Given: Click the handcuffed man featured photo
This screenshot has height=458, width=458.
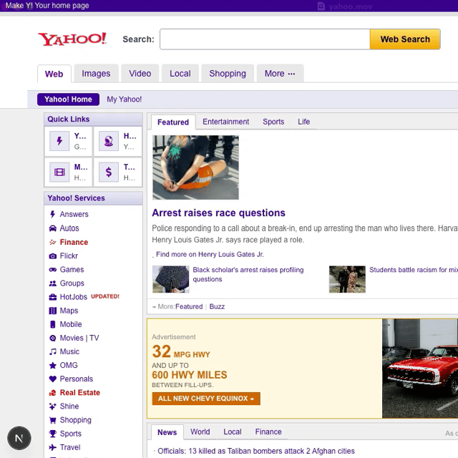Looking at the screenshot, I should pos(195,167).
